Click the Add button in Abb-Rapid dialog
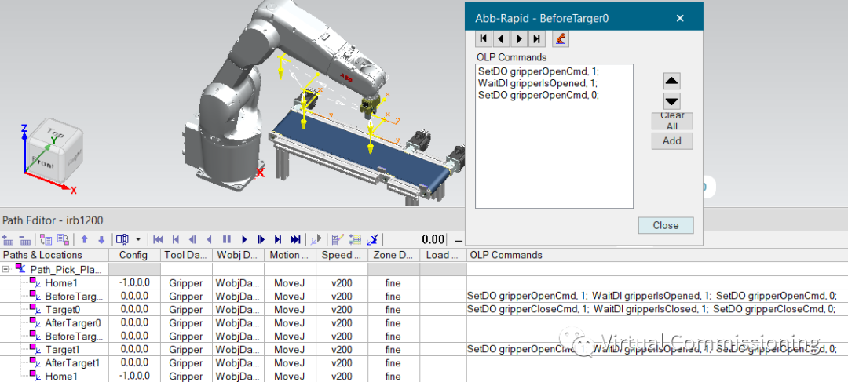Screen dimensions: 848x382 click(x=672, y=141)
